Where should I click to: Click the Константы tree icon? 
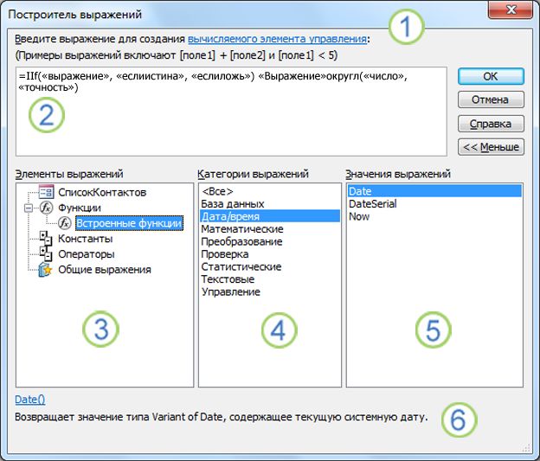(46, 239)
